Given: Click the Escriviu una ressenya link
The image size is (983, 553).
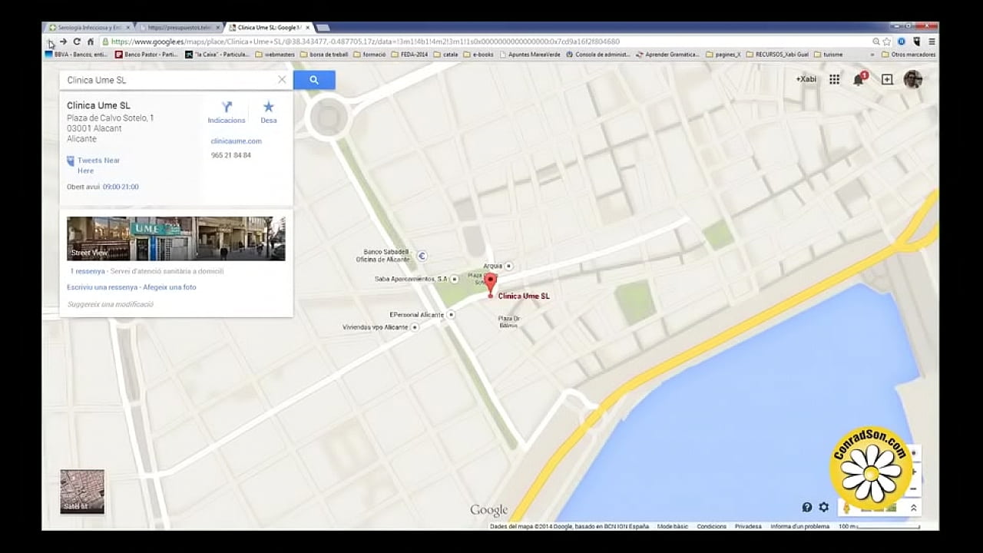Looking at the screenshot, I should pos(102,287).
